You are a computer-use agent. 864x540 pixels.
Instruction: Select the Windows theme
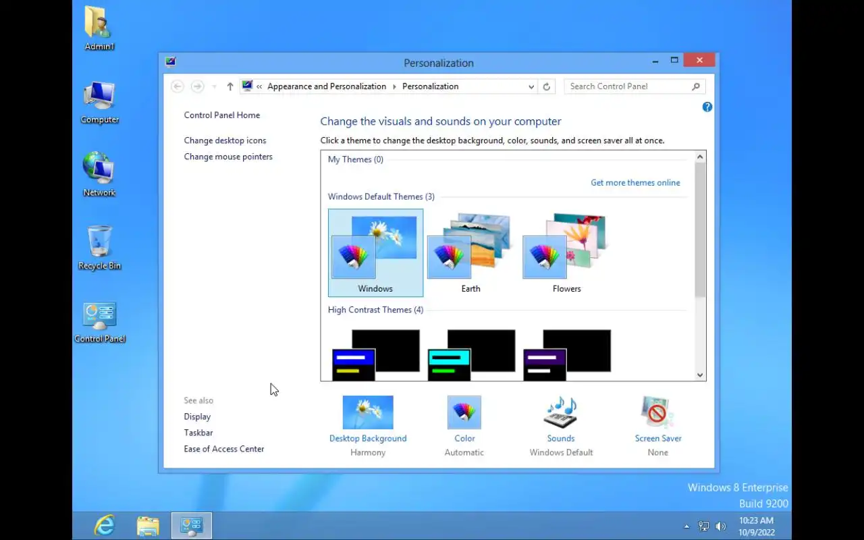pyautogui.click(x=375, y=252)
